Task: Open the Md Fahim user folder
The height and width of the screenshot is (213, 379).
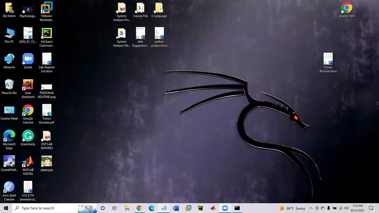Action: (x=9, y=10)
